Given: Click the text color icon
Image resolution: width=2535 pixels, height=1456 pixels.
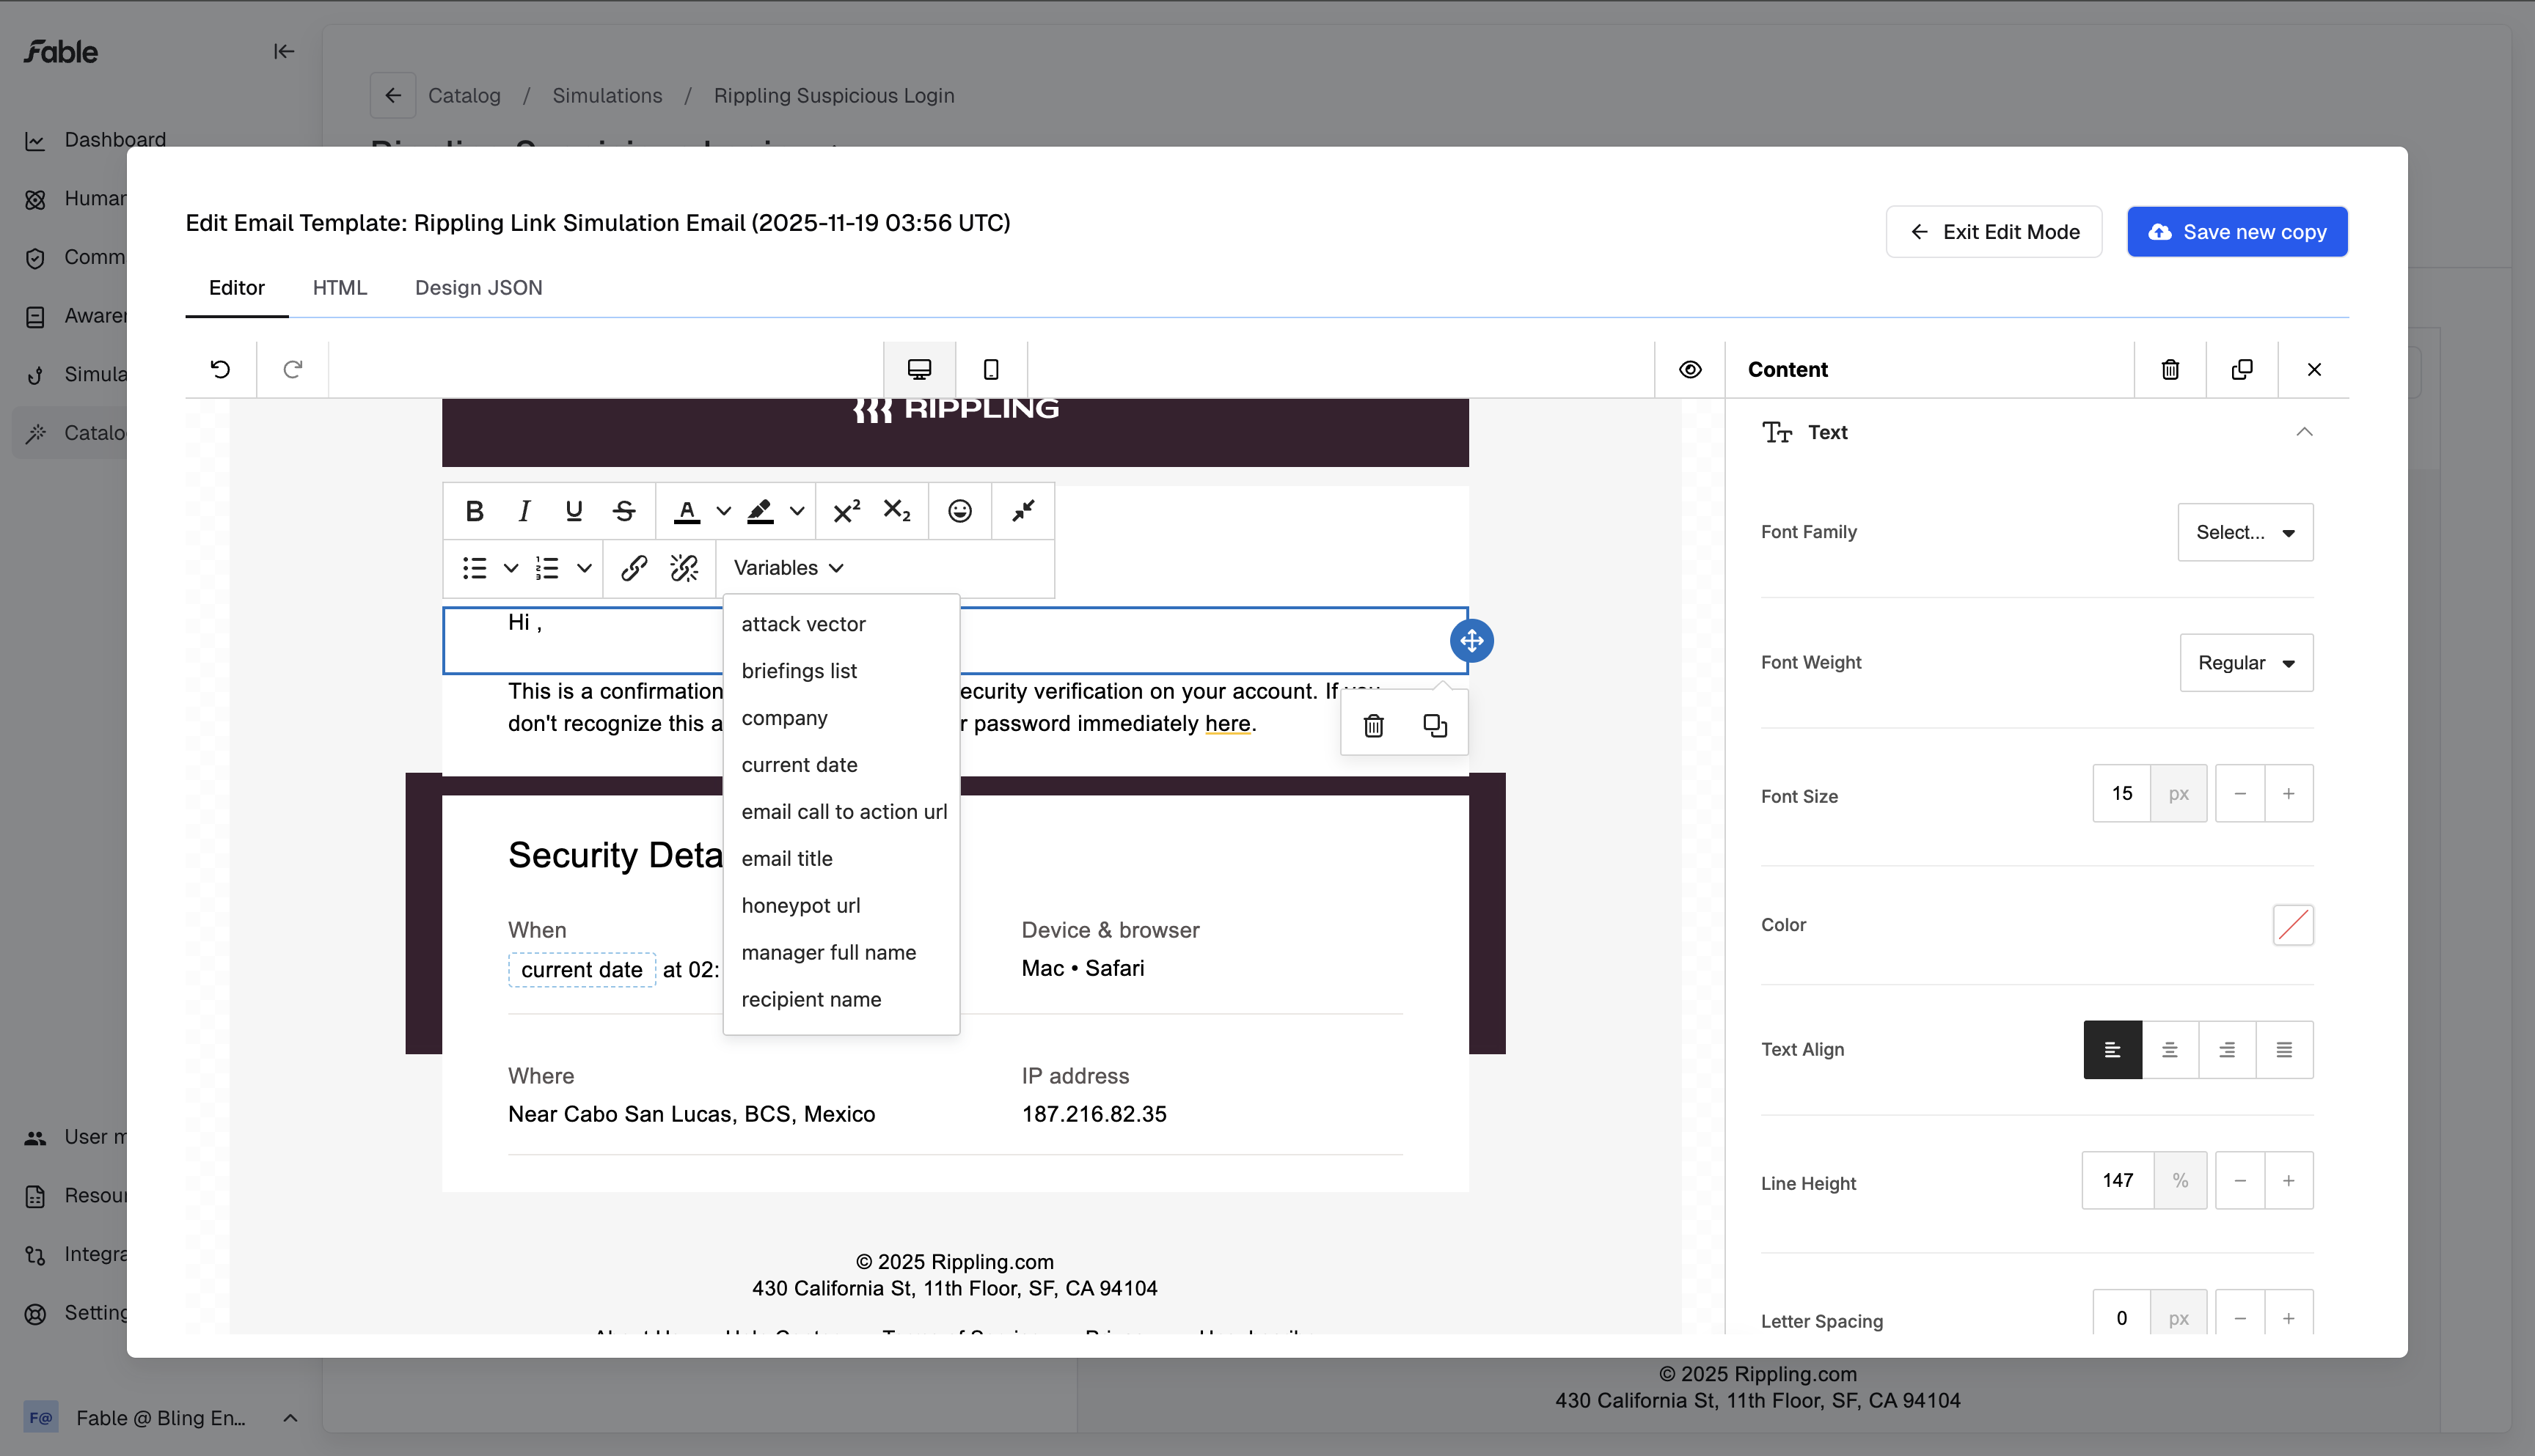Looking at the screenshot, I should 687,511.
